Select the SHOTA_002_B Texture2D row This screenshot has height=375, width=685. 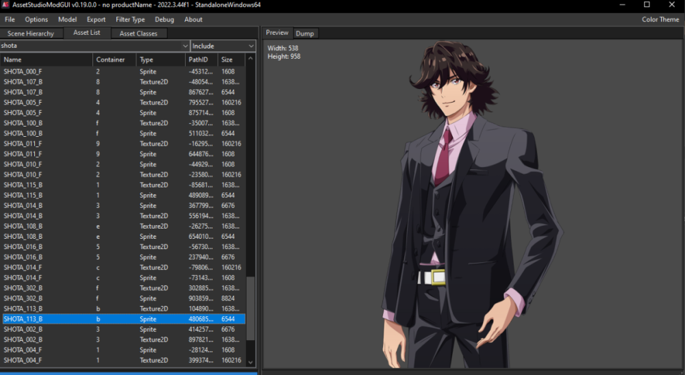[x=123, y=339]
